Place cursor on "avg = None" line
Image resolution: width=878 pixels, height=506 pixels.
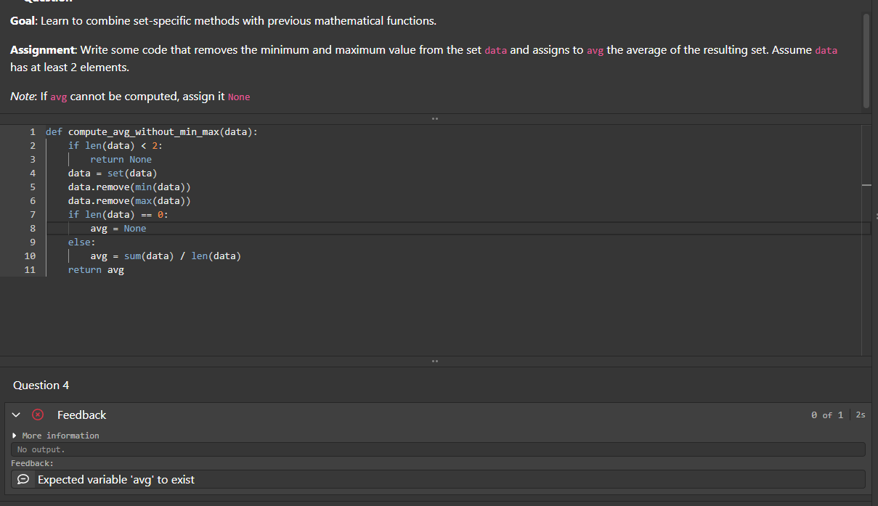point(118,229)
